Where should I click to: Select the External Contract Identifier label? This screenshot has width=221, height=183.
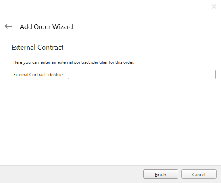(39, 75)
